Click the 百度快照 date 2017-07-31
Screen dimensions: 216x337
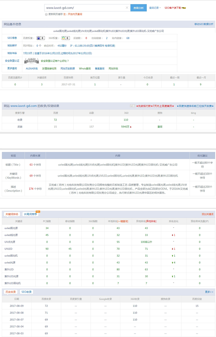point(68,85)
